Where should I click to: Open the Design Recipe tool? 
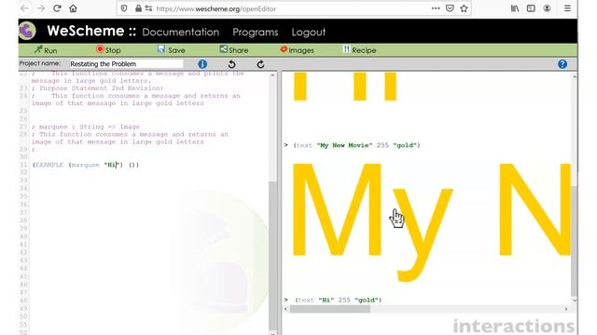(359, 49)
